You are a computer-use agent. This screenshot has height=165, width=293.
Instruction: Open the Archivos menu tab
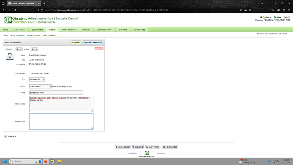point(86,29)
